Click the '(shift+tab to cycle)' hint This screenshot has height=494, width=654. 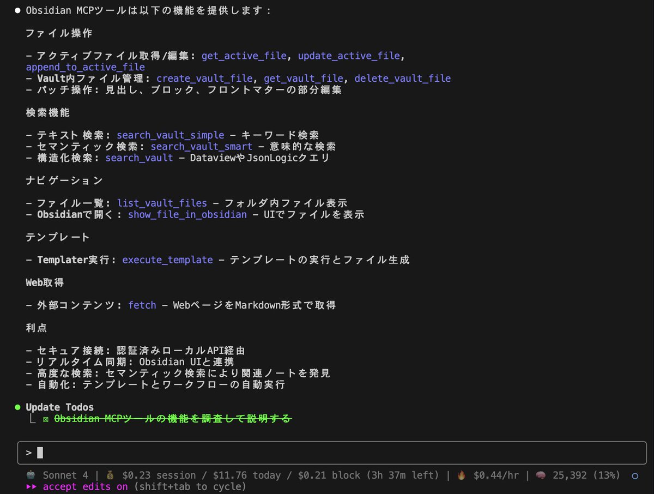[x=189, y=486]
